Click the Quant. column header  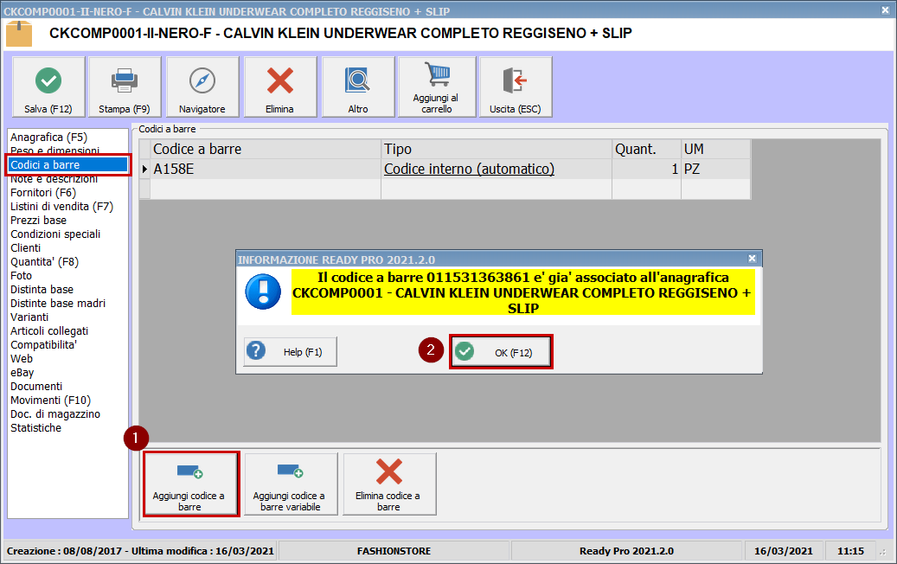pos(646,149)
